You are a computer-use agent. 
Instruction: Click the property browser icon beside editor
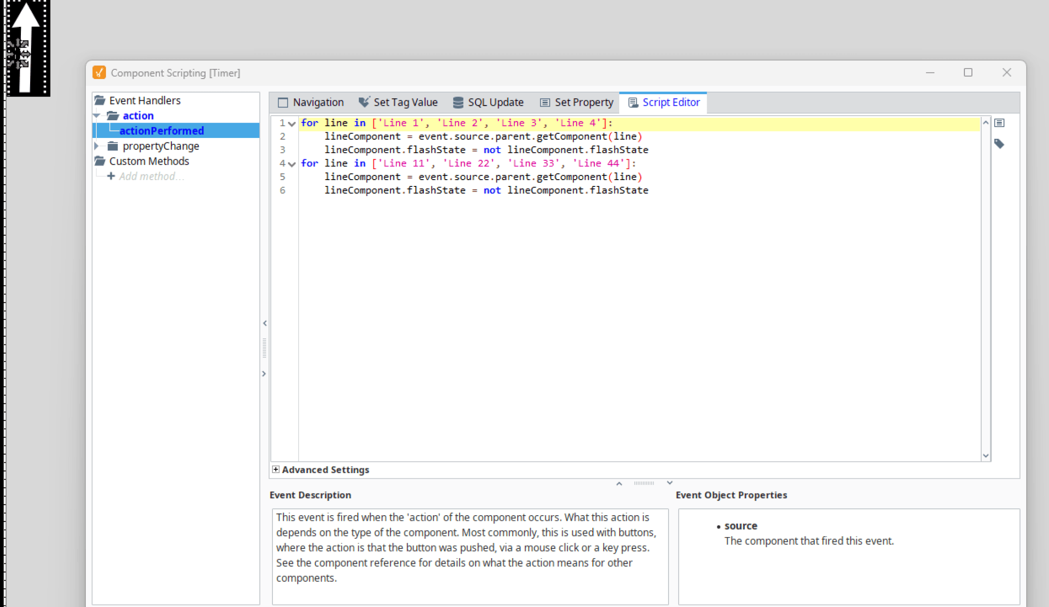pos(1000,123)
